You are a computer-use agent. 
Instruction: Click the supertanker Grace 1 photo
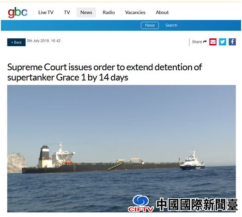[x=121, y=149]
